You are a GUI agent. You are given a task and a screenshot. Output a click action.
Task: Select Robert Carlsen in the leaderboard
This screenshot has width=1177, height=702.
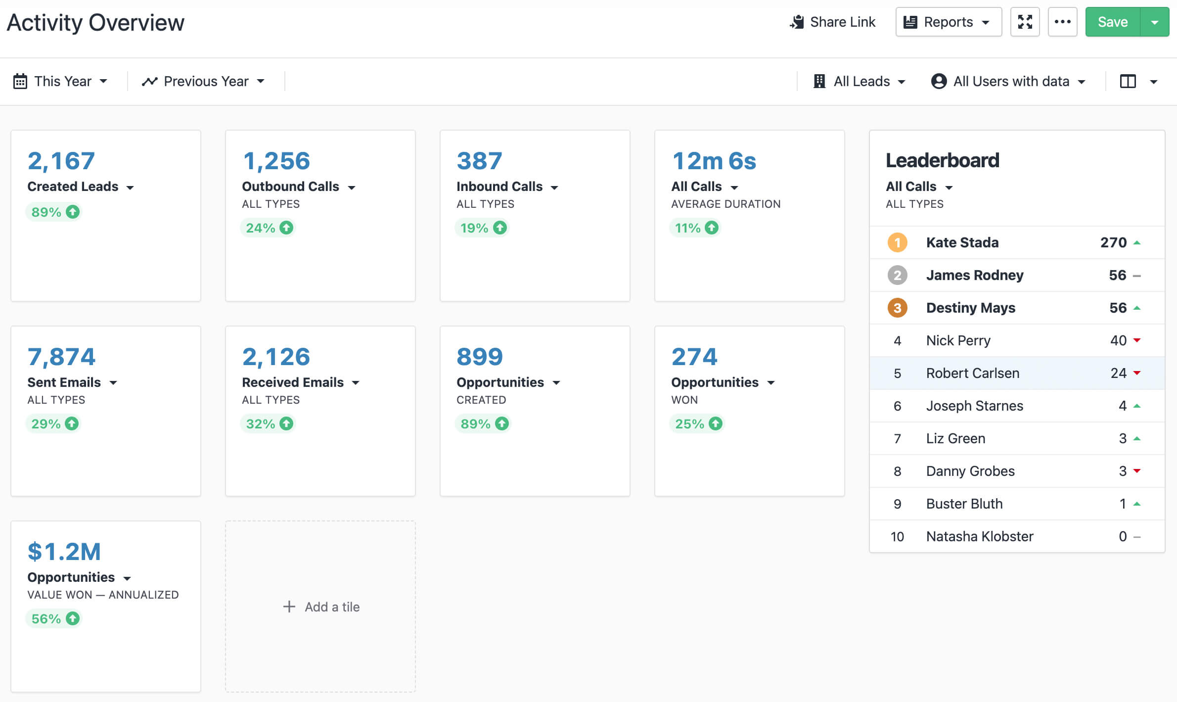pos(972,373)
